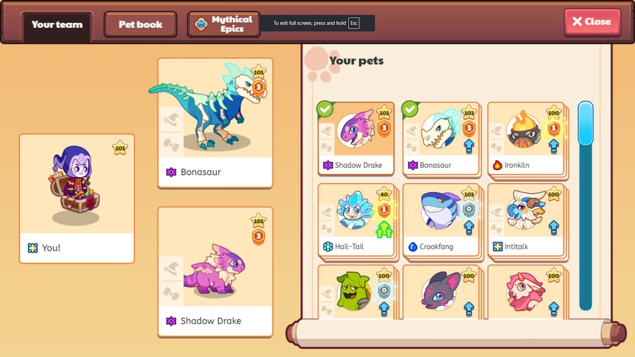
Task: Close the pets screen with Close button
Action: point(592,22)
